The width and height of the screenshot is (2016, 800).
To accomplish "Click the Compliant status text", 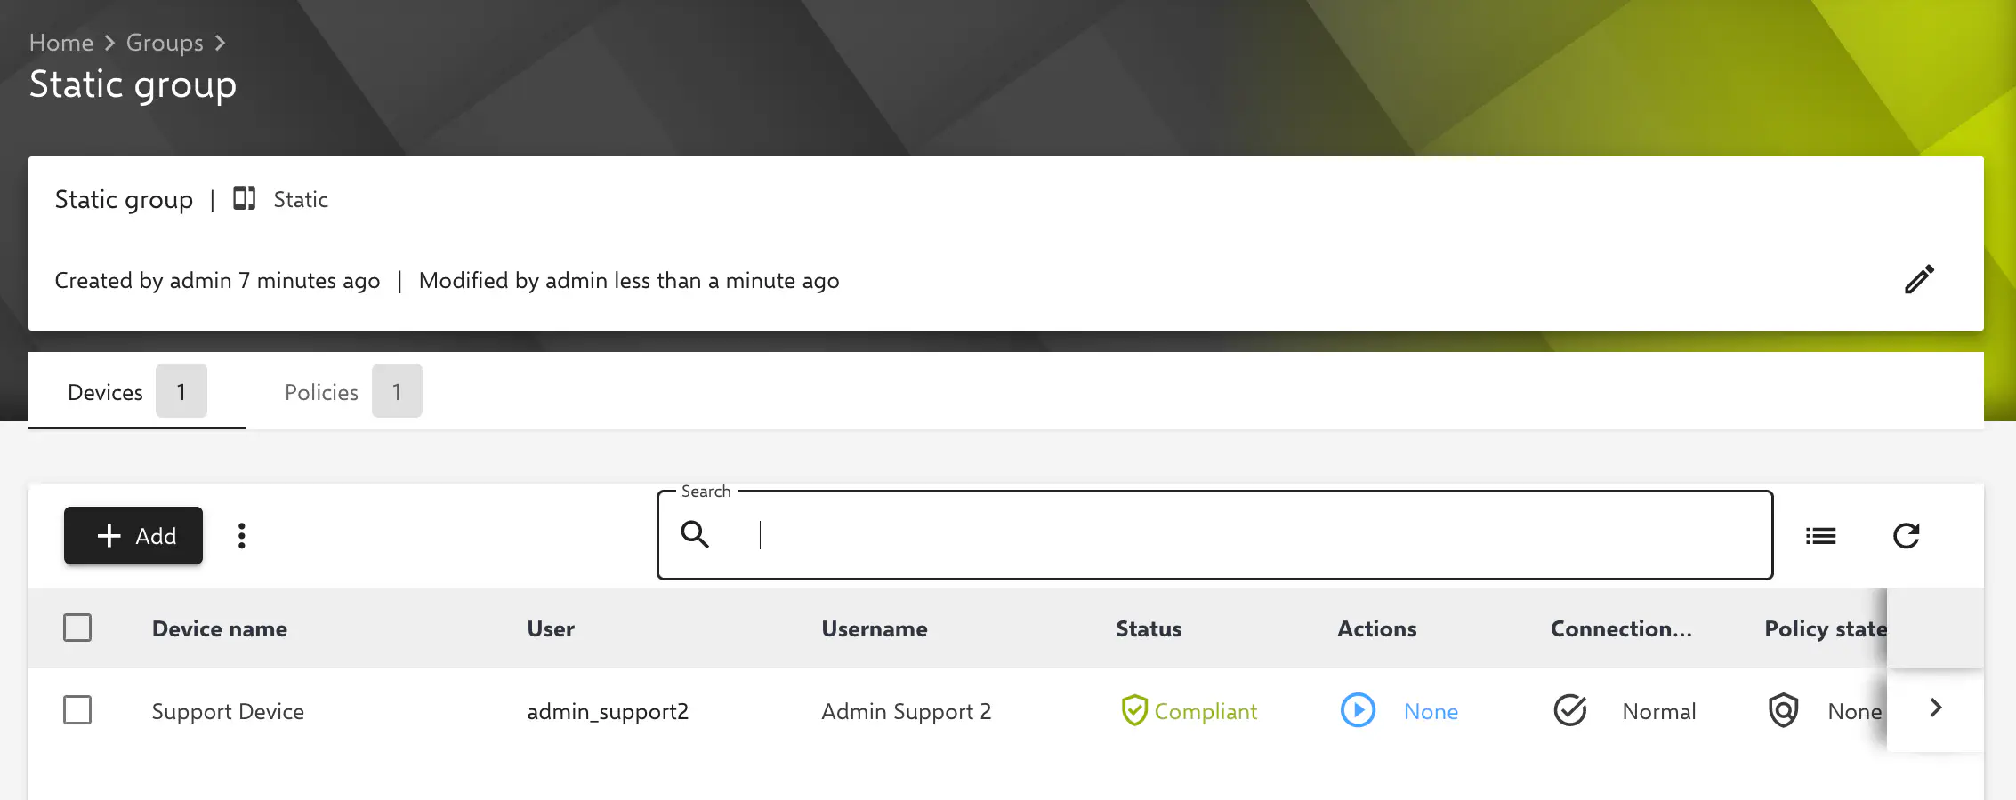I will coord(1206,711).
